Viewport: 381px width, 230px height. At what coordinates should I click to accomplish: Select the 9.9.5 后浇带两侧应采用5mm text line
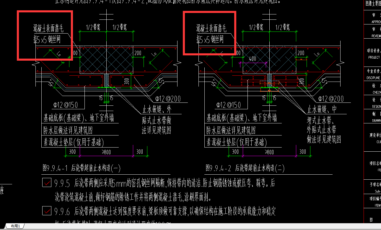(x=165, y=183)
